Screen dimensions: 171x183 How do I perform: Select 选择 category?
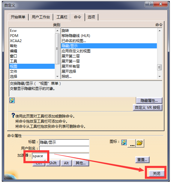pos(32,77)
